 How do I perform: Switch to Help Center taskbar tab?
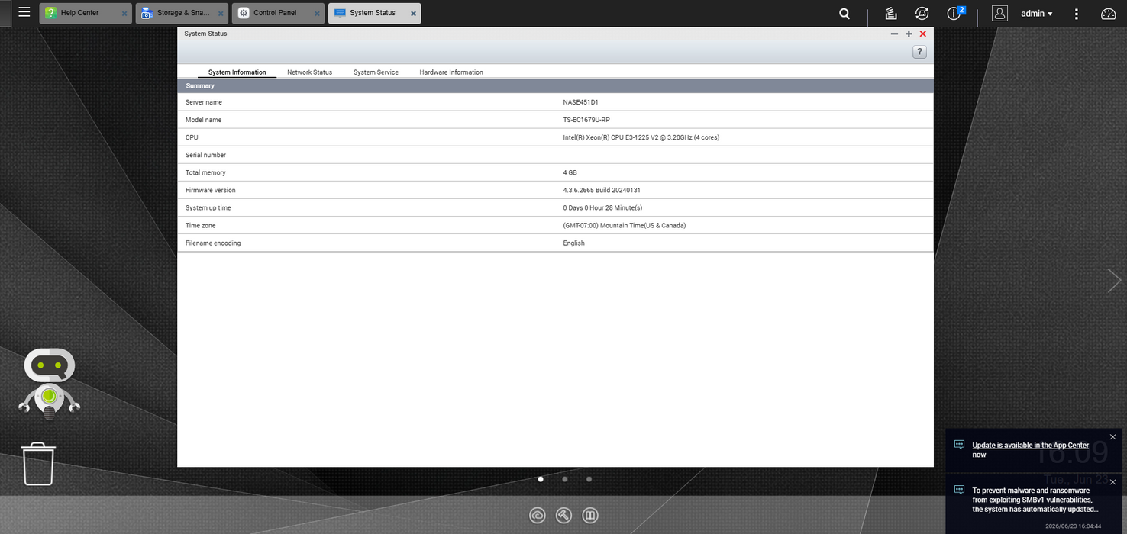84,13
